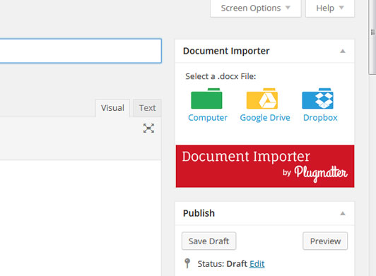The image size is (376, 276).
Task: Click the 'Status: Draft' text
Action: pos(223,264)
